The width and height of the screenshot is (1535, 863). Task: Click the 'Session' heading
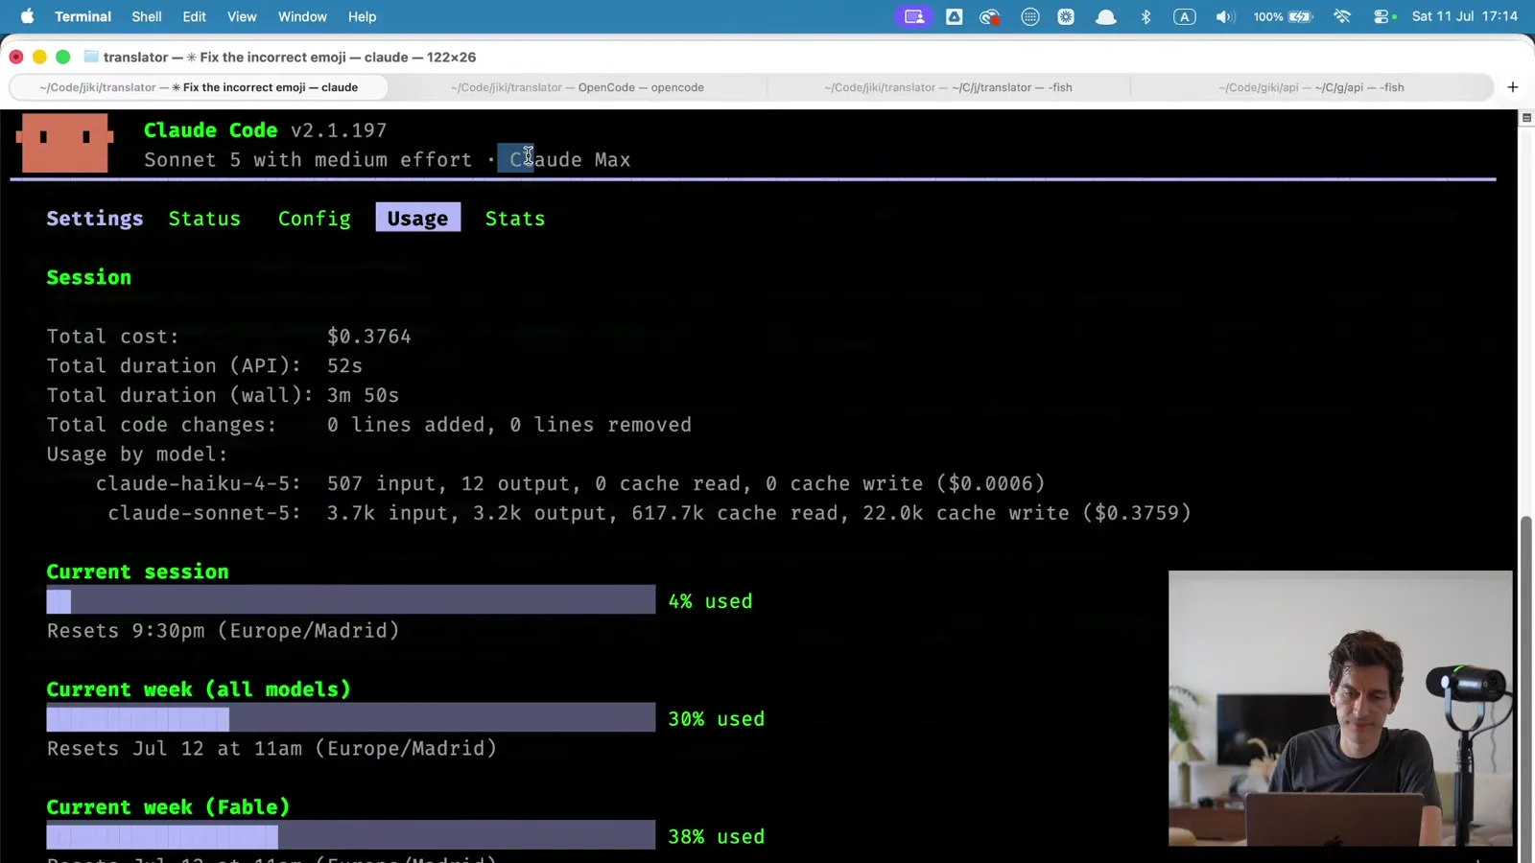click(x=89, y=277)
